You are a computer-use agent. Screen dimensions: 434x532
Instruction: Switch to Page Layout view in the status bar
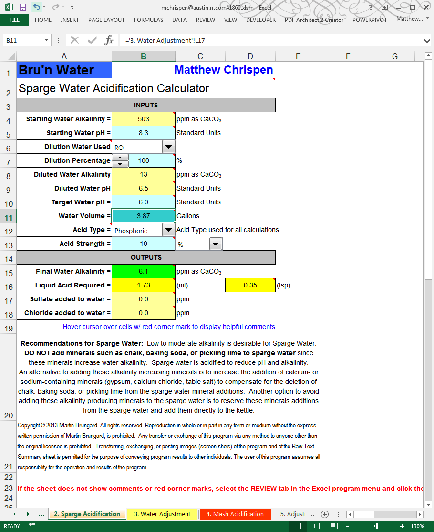click(316, 526)
